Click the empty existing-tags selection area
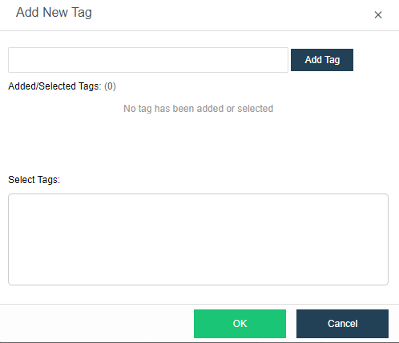 pyautogui.click(x=198, y=239)
